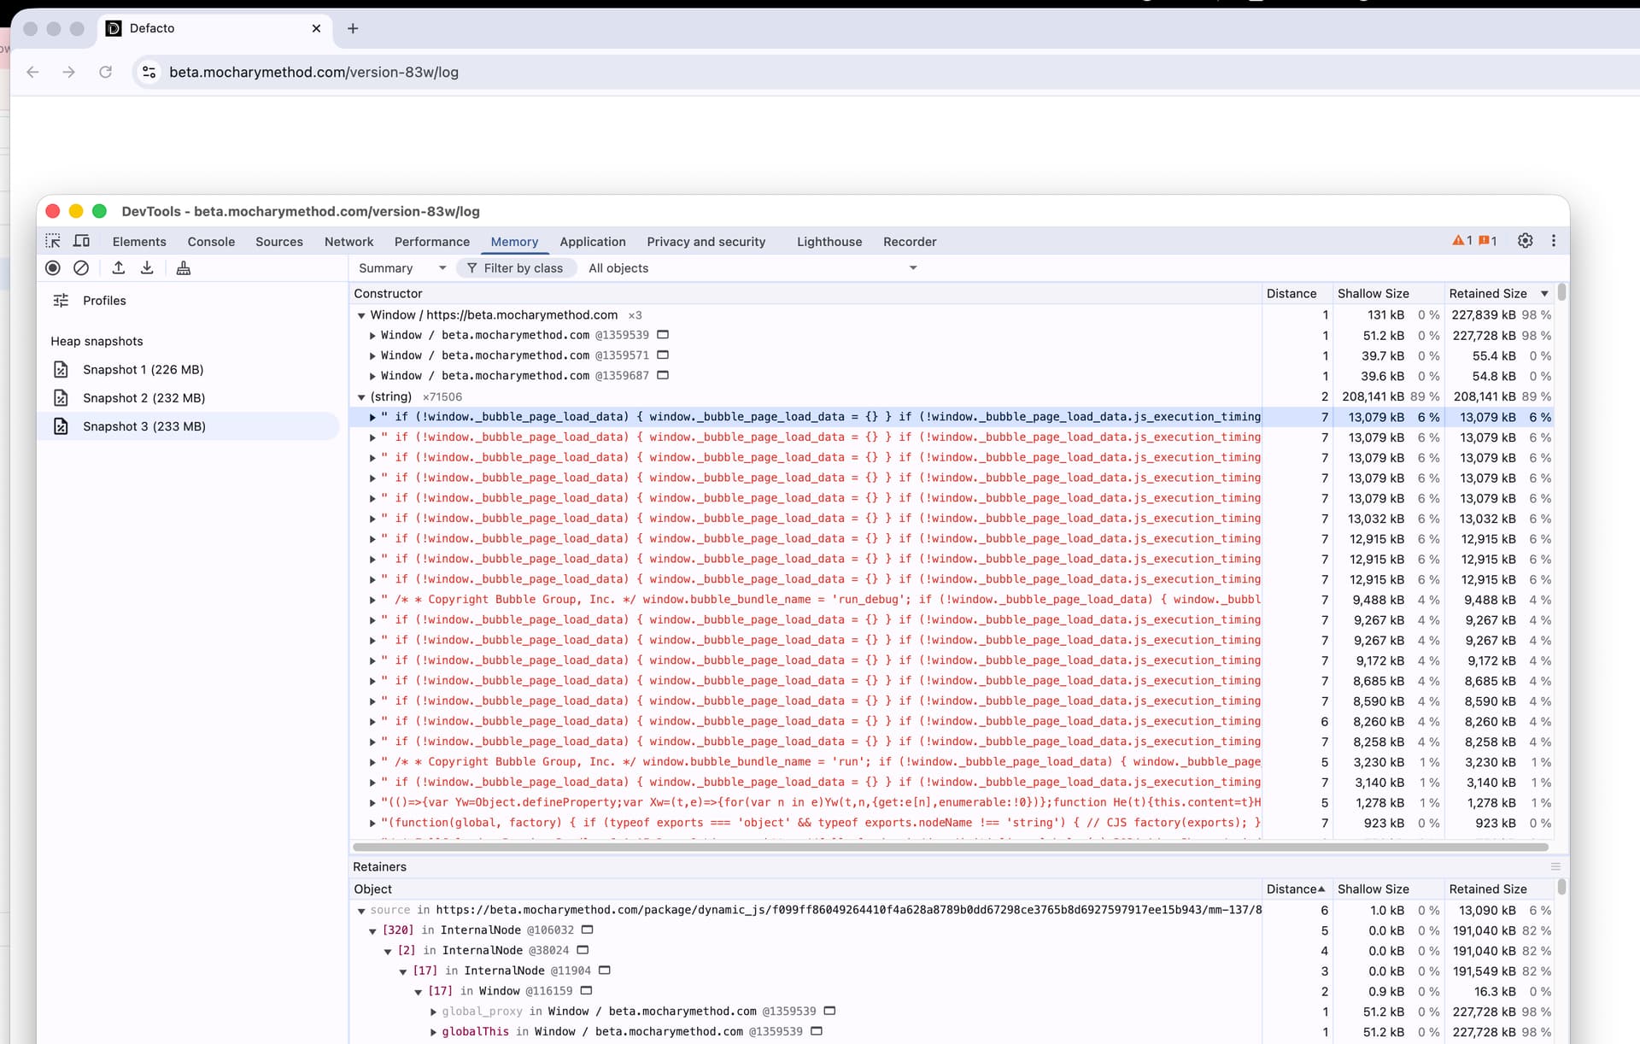
Task: Open DevTools settings gear
Action: click(1525, 241)
